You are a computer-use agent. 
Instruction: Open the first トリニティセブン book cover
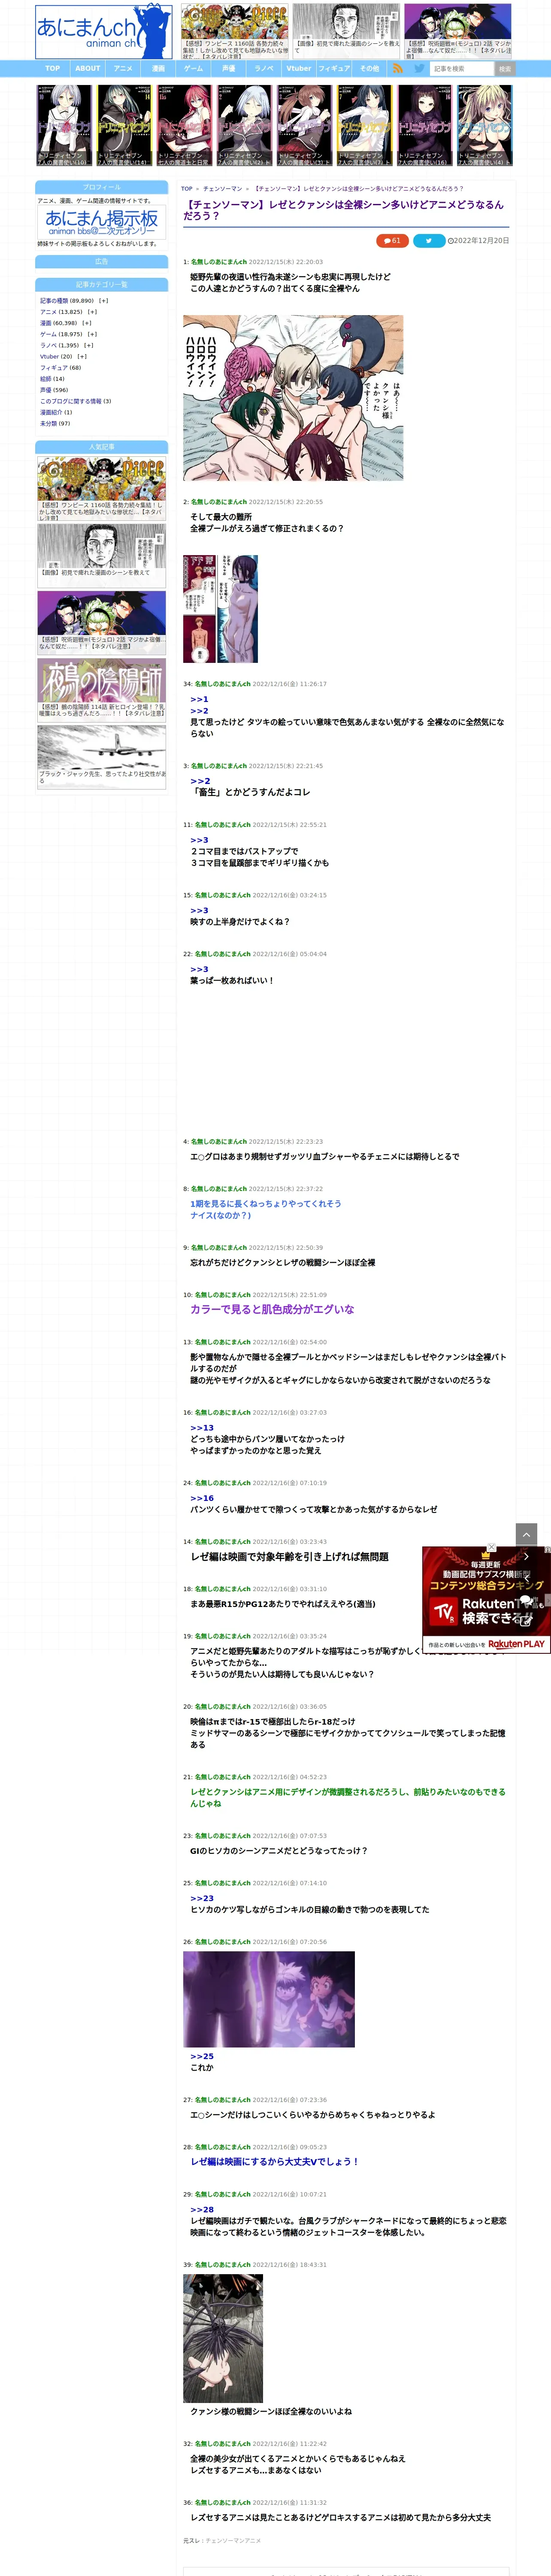pyautogui.click(x=64, y=125)
